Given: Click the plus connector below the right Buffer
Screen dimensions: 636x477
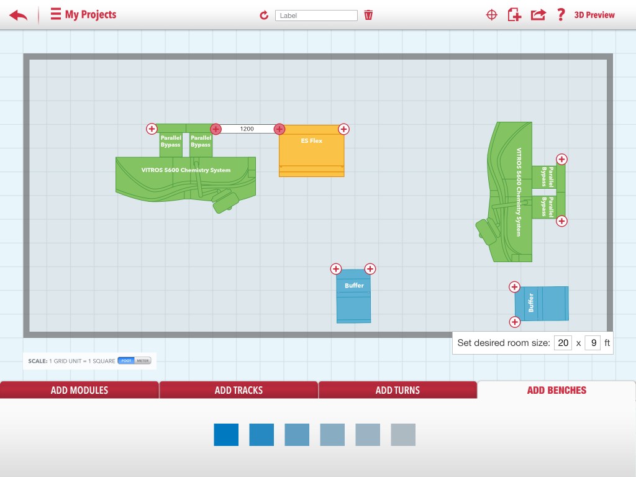Looking at the screenshot, I should click(514, 322).
